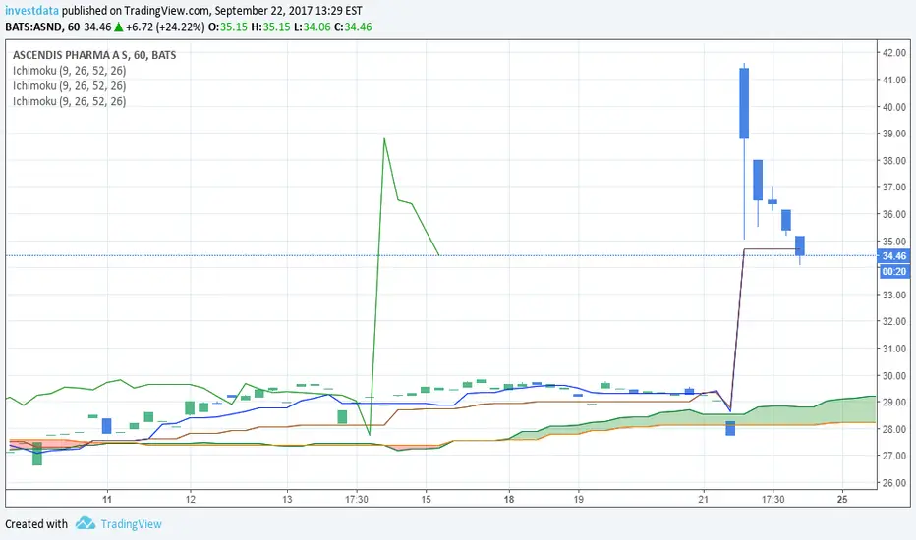Click the TradingView link at bottom
The height and width of the screenshot is (540, 916).
pos(131,524)
